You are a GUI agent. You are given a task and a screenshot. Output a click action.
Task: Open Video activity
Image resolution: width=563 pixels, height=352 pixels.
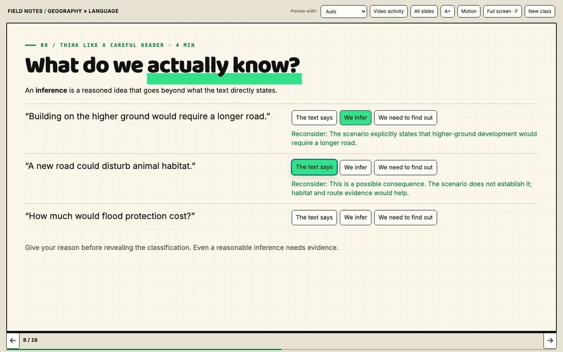tap(388, 11)
